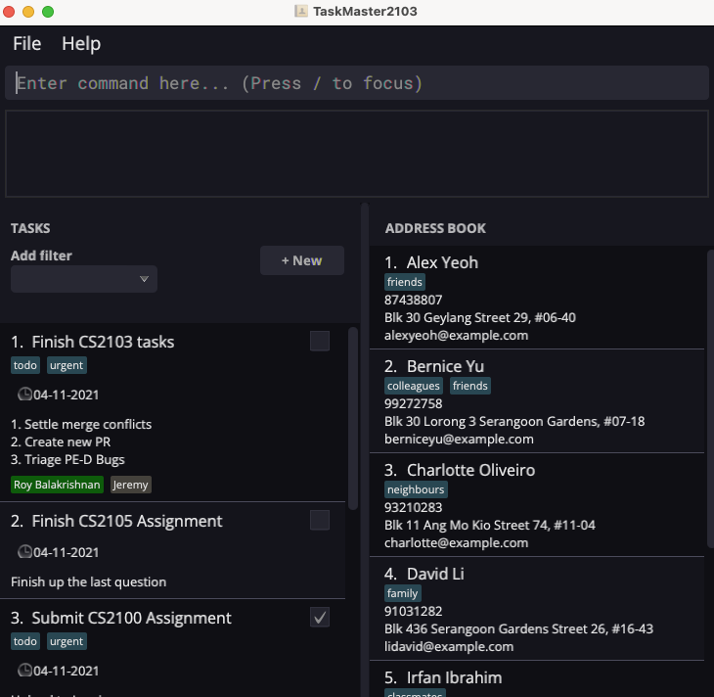Select contact Charlotte Oliveiro

tap(470, 470)
